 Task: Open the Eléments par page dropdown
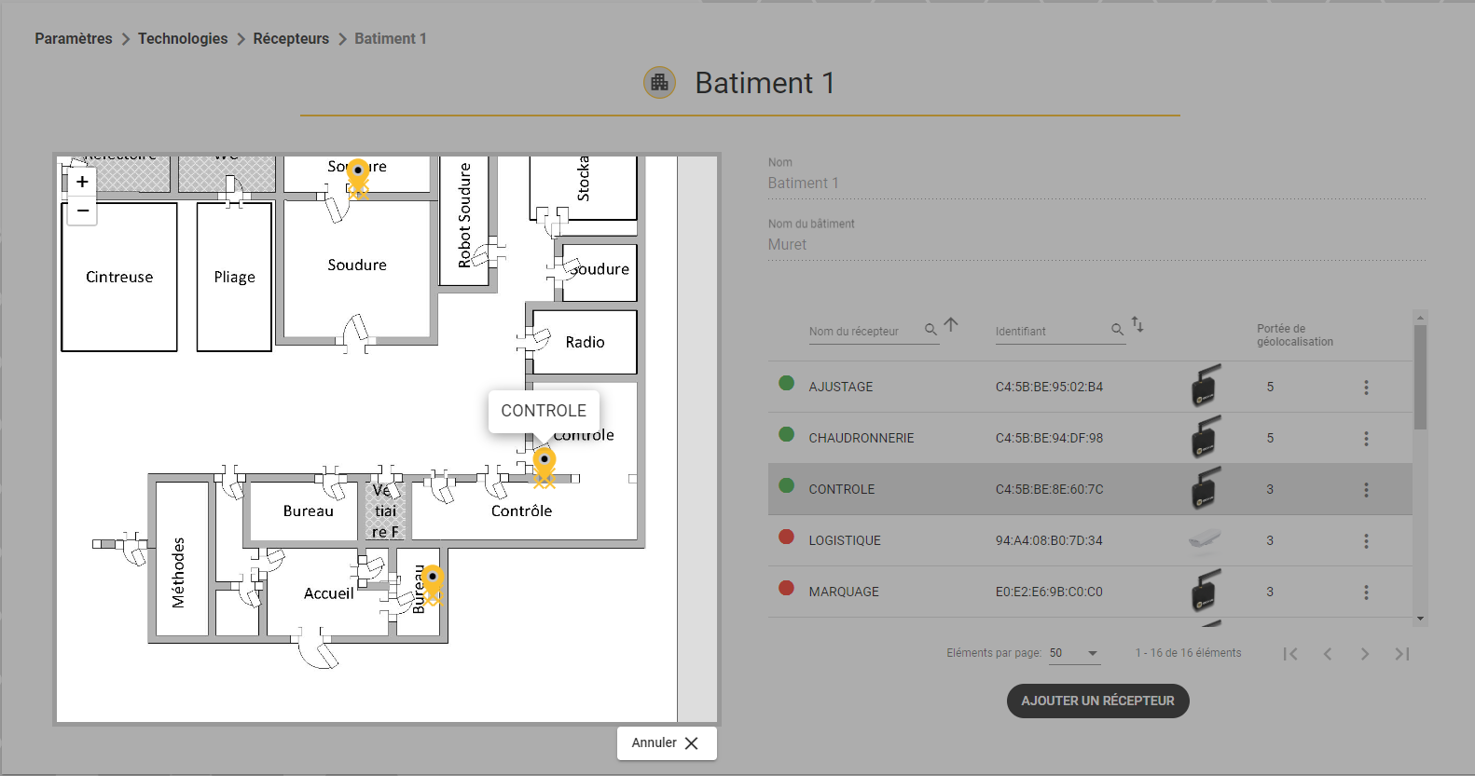click(x=1075, y=654)
